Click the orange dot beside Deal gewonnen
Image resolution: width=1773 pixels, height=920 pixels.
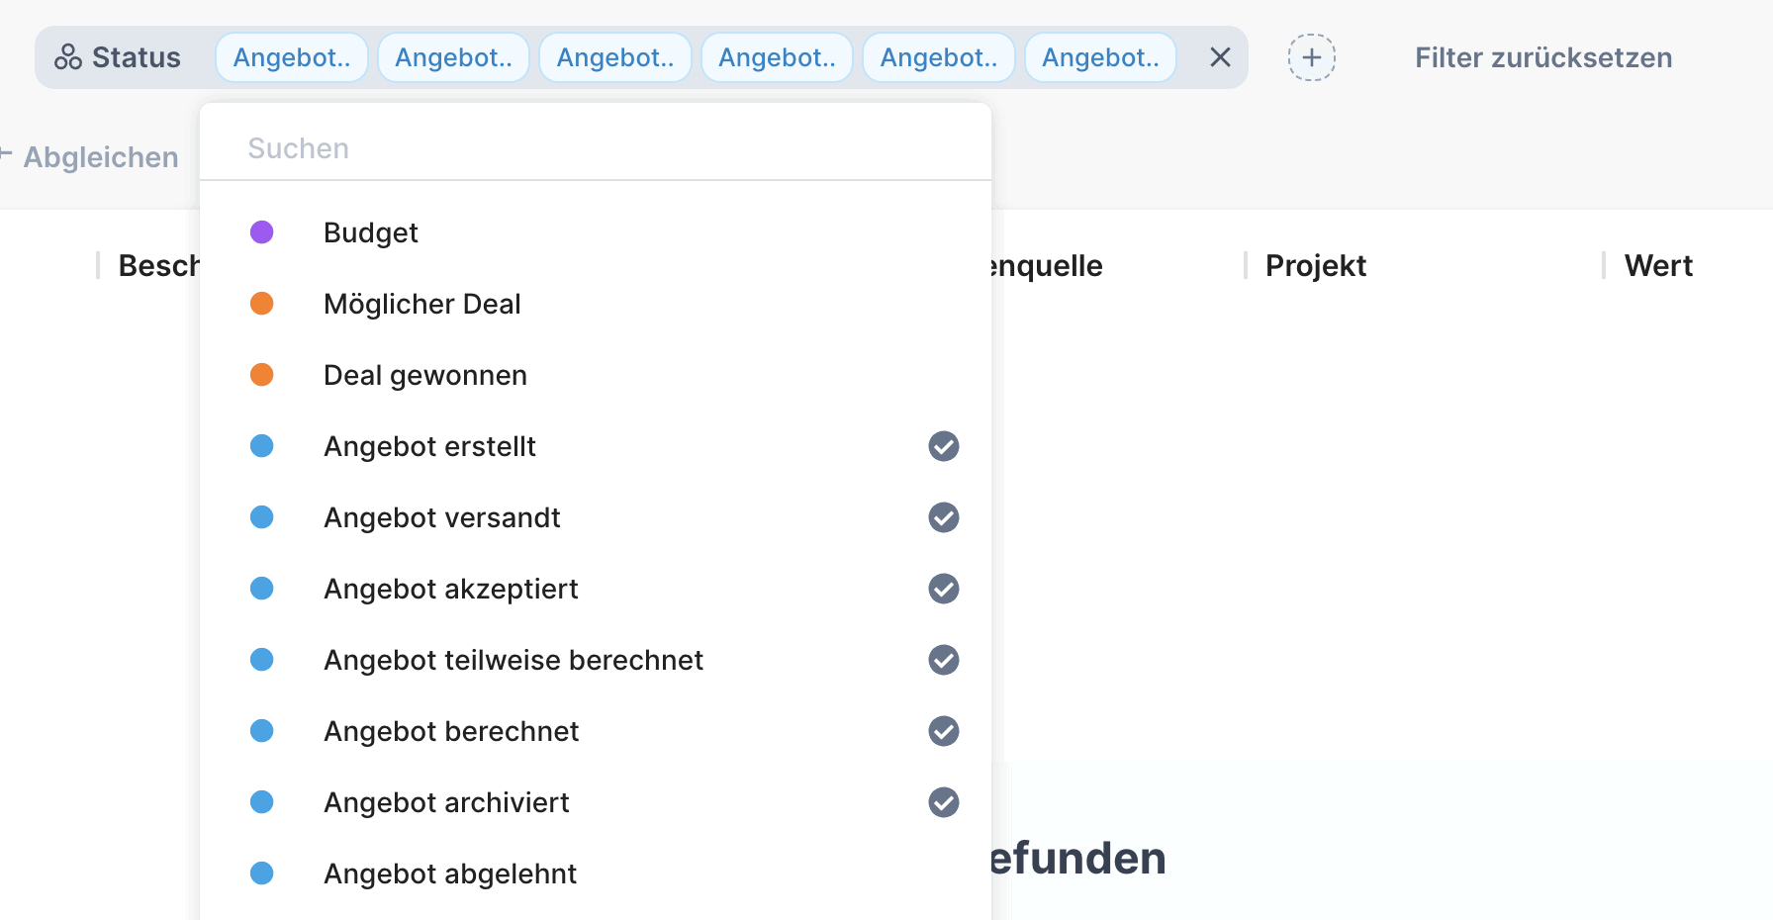[262, 375]
